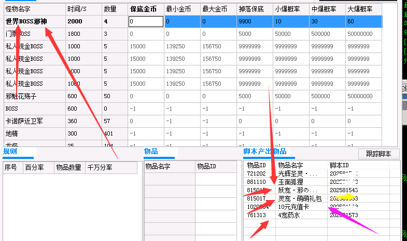407x241 pixels.
Task: Select the 灵宠·萌萌礼包 item row
Action: click(x=300, y=198)
